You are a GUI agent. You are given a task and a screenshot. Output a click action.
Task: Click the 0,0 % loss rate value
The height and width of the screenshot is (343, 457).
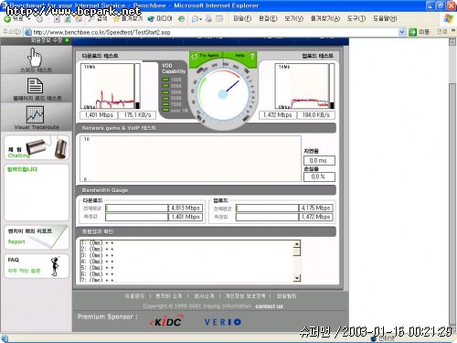click(319, 177)
